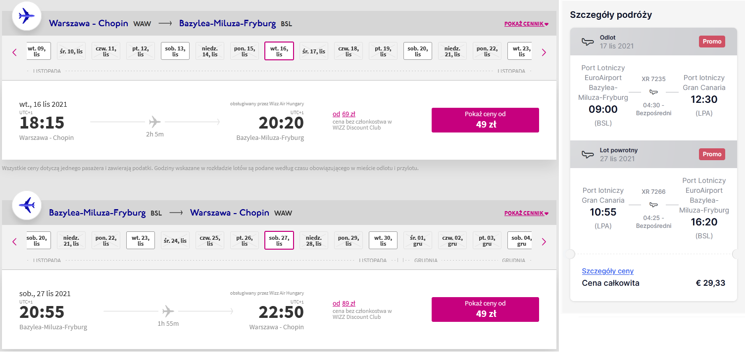The height and width of the screenshot is (352, 745).
Task: Show later outbound dates with right arrow
Action: [544, 52]
